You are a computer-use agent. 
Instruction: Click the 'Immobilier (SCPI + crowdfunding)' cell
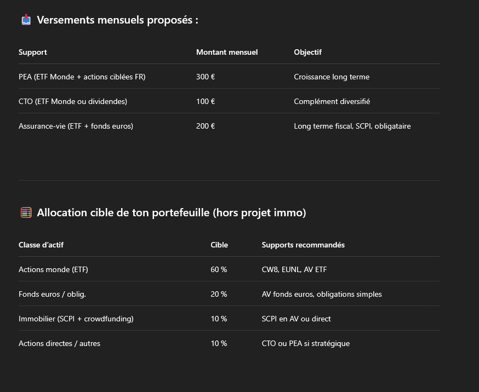76,319
